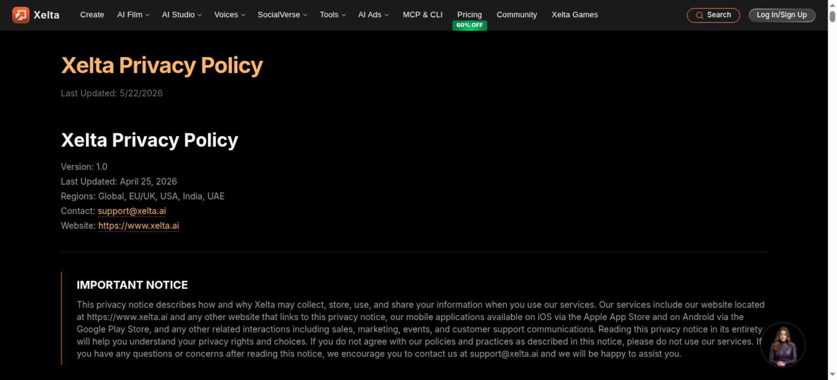The height and width of the screenshot is (380, 837).
Task: Visit the Community page
Action: tap(517, 15)
